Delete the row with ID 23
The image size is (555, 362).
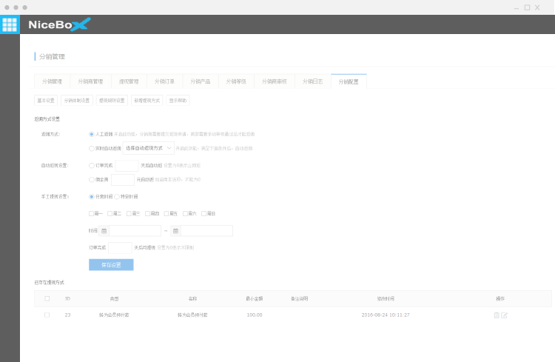coord(497,315)
